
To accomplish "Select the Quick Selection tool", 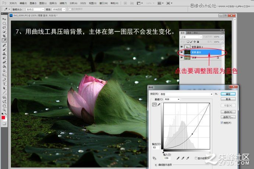I will 4,32.
